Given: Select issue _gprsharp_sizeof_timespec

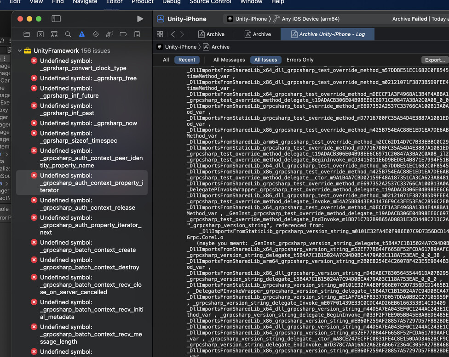Looking at the screenshot, I should point(82,137).
